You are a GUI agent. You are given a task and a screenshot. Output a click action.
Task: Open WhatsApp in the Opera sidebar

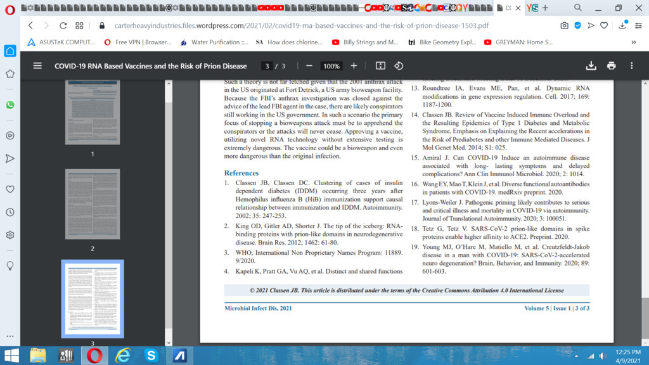[x=10, y=105]
